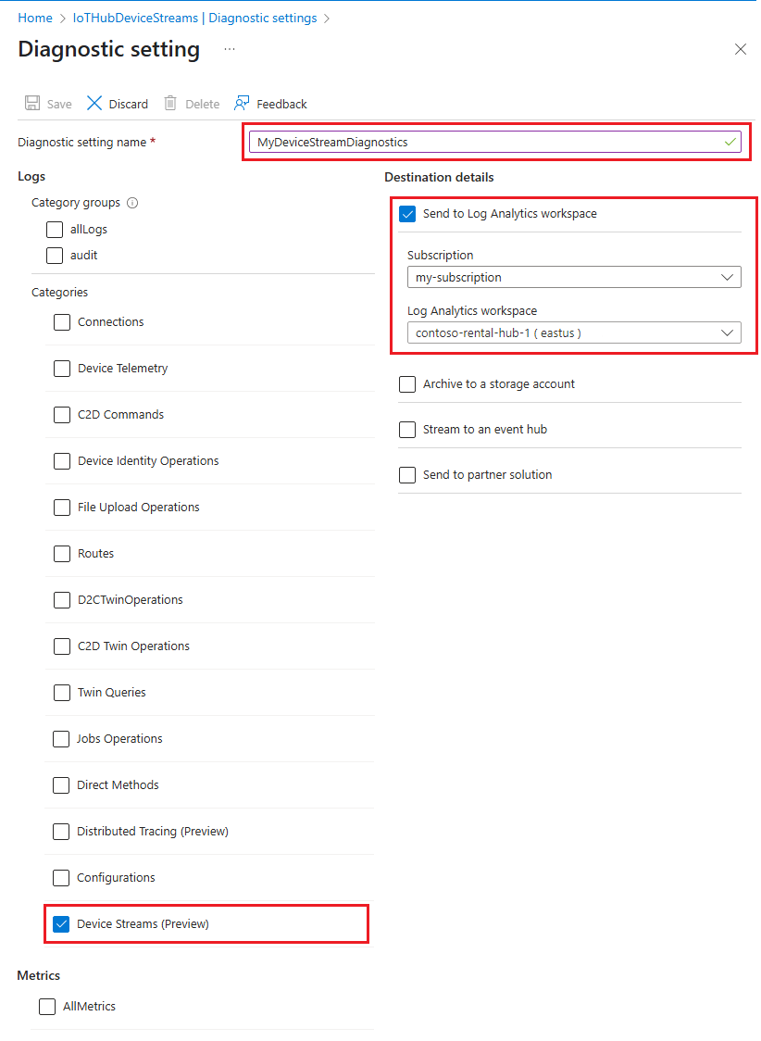The image size is (761, 1041).
Task: Close the Diagnostic setting pane
Action: (x=740, y=49)
